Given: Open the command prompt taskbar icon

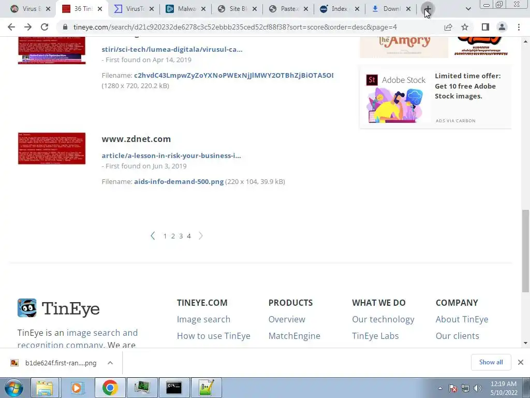Looking at the screenshot, I should (x=174, y=388).
